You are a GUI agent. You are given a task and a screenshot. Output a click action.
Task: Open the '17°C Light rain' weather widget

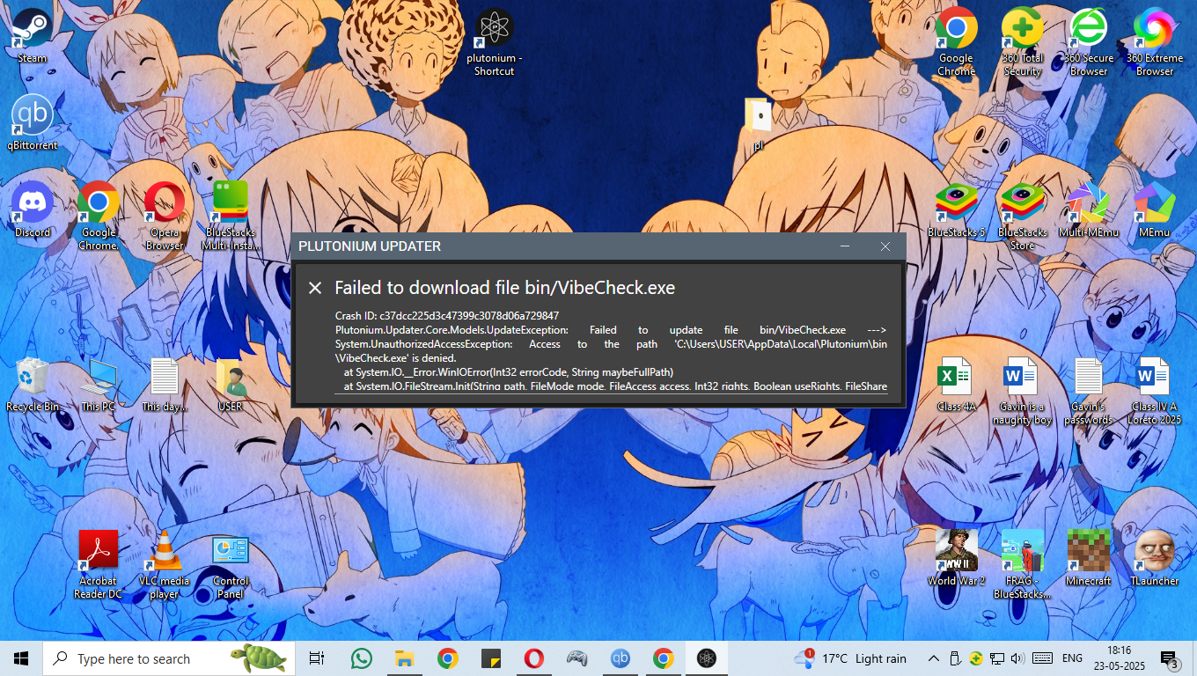coord(850,658)
